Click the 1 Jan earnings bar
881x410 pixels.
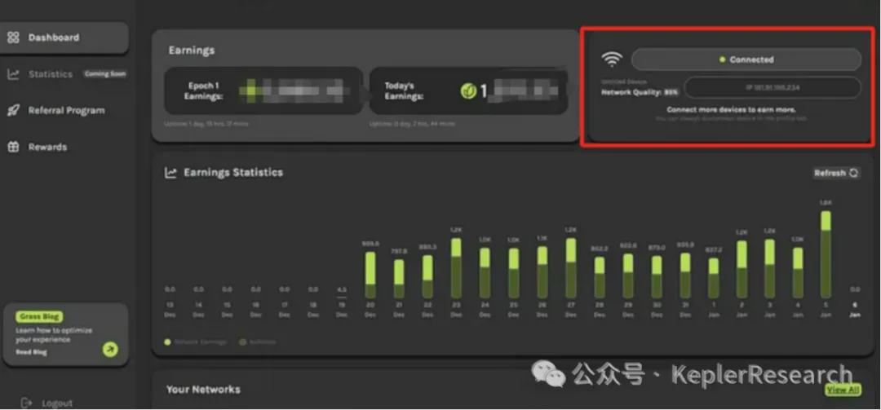coord(714,278)
